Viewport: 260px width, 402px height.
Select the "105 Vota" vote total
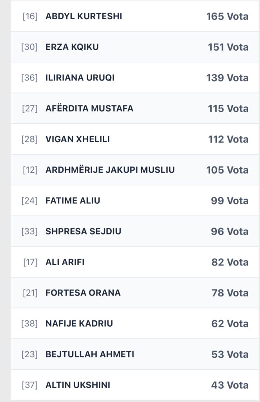point(227,170)
